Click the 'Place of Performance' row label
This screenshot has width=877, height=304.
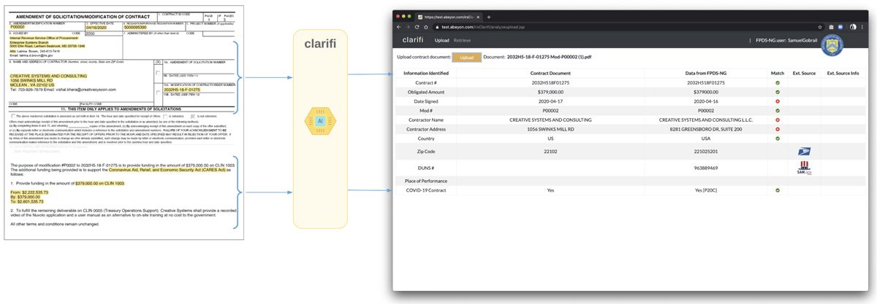click(x=426, y=180)
